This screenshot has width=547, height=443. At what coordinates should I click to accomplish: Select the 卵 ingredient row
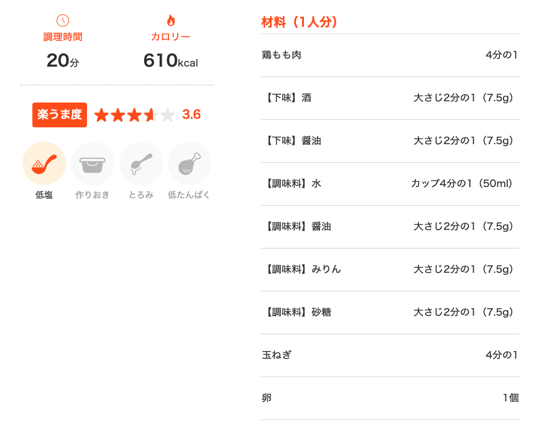(390, 398)
